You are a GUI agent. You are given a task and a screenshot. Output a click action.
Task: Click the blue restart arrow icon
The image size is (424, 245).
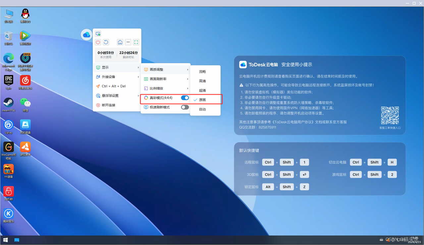tap(106, 42)
